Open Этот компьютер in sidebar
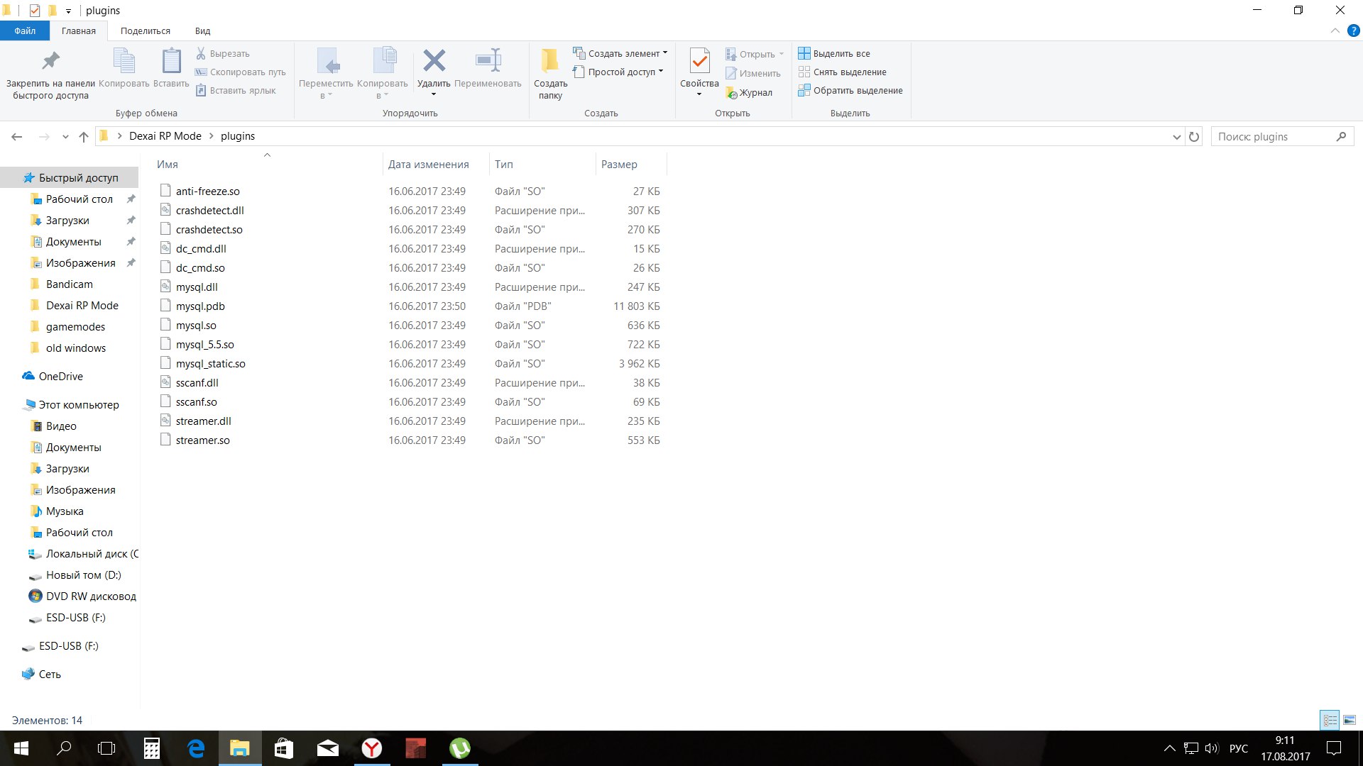Viewport: 1363px width, 766px height. pyautogui.click(x=79, y=404)
